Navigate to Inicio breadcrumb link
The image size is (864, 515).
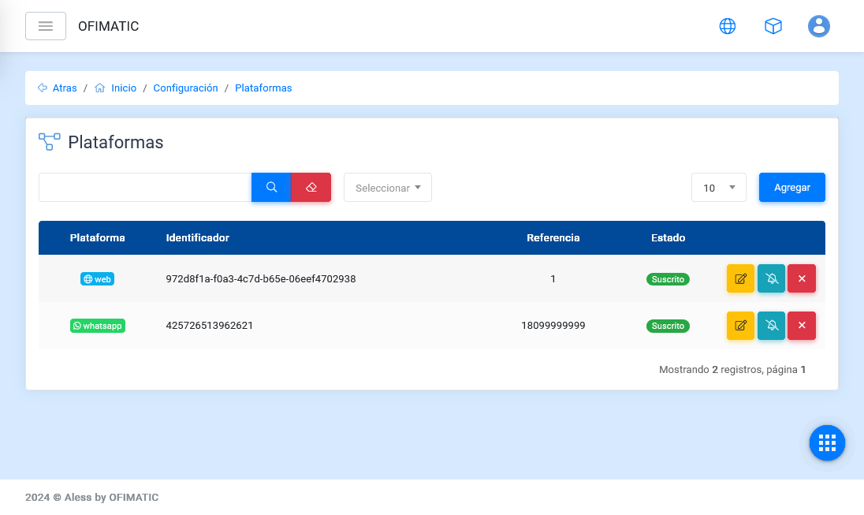coord(123,88)
